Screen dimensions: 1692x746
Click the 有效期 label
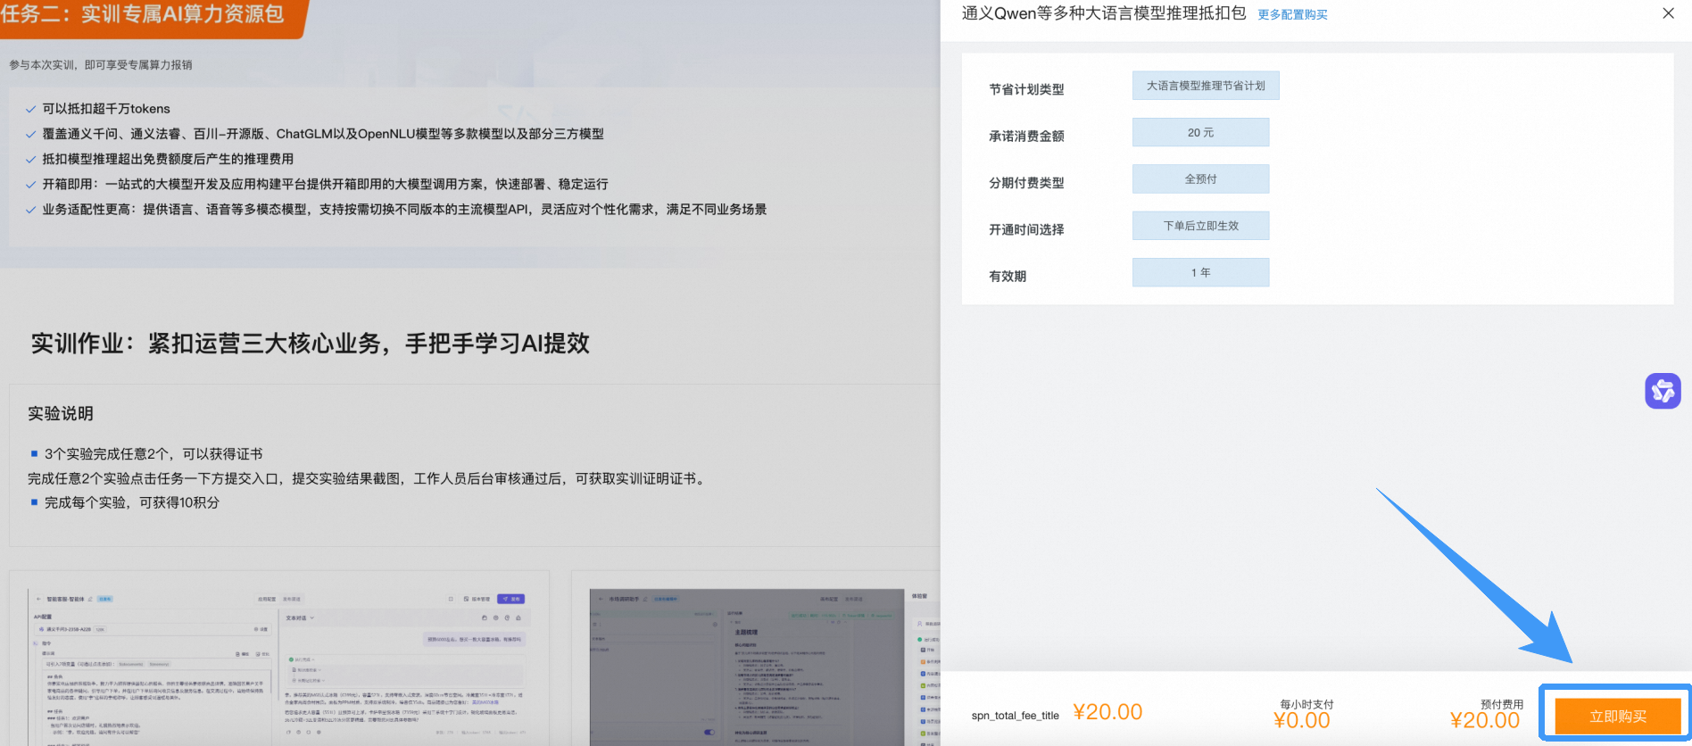1008,276
